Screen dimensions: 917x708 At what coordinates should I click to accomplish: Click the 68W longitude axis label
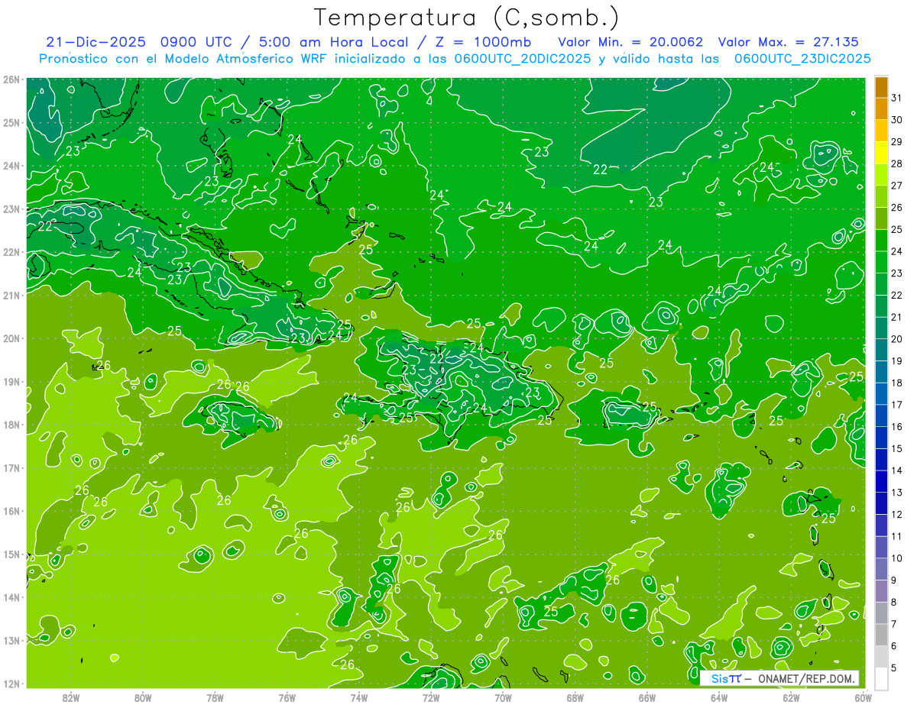coord(575,697)
